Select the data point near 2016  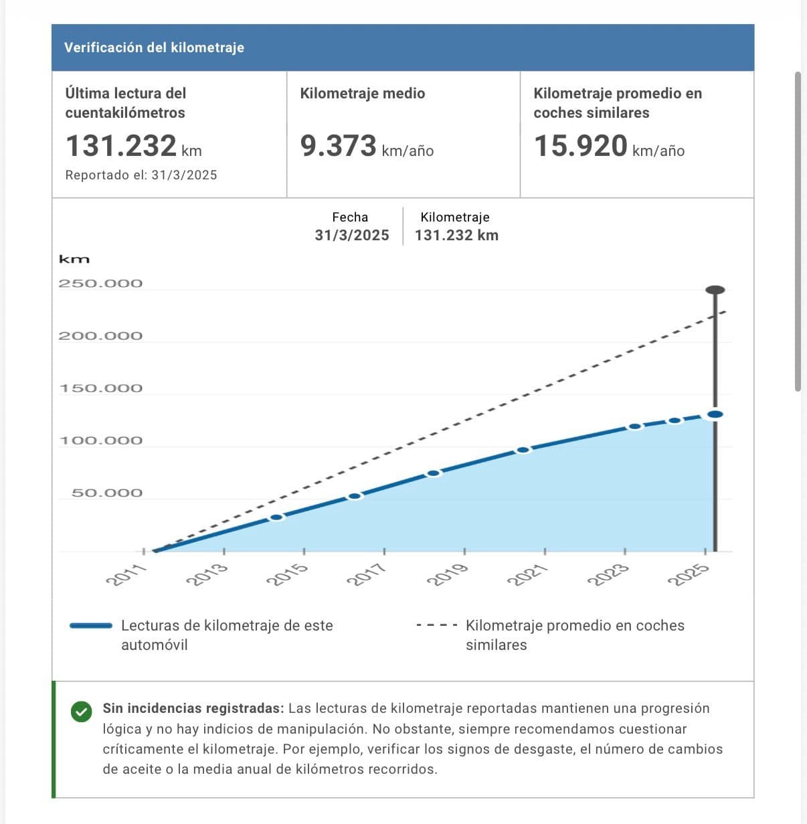coord(355,496)
